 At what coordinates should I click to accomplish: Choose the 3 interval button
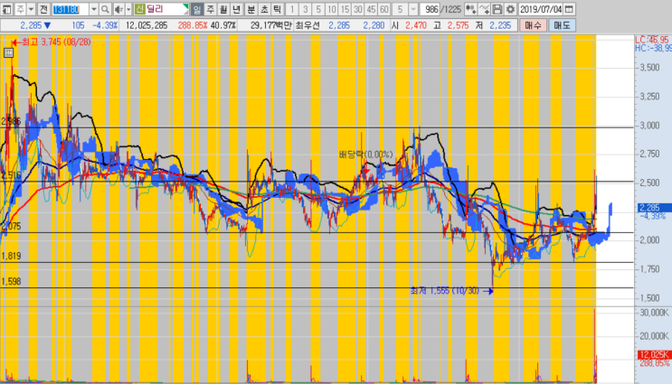pyautogui.click(x=305, y=9)
